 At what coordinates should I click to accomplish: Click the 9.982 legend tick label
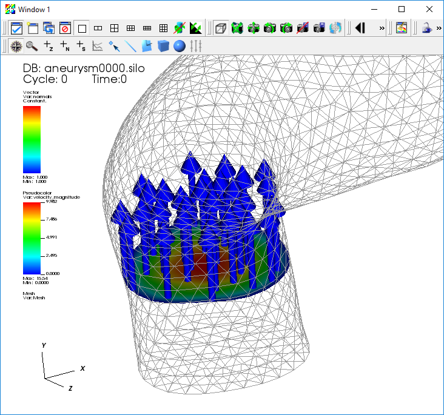(x=52, y=201)
